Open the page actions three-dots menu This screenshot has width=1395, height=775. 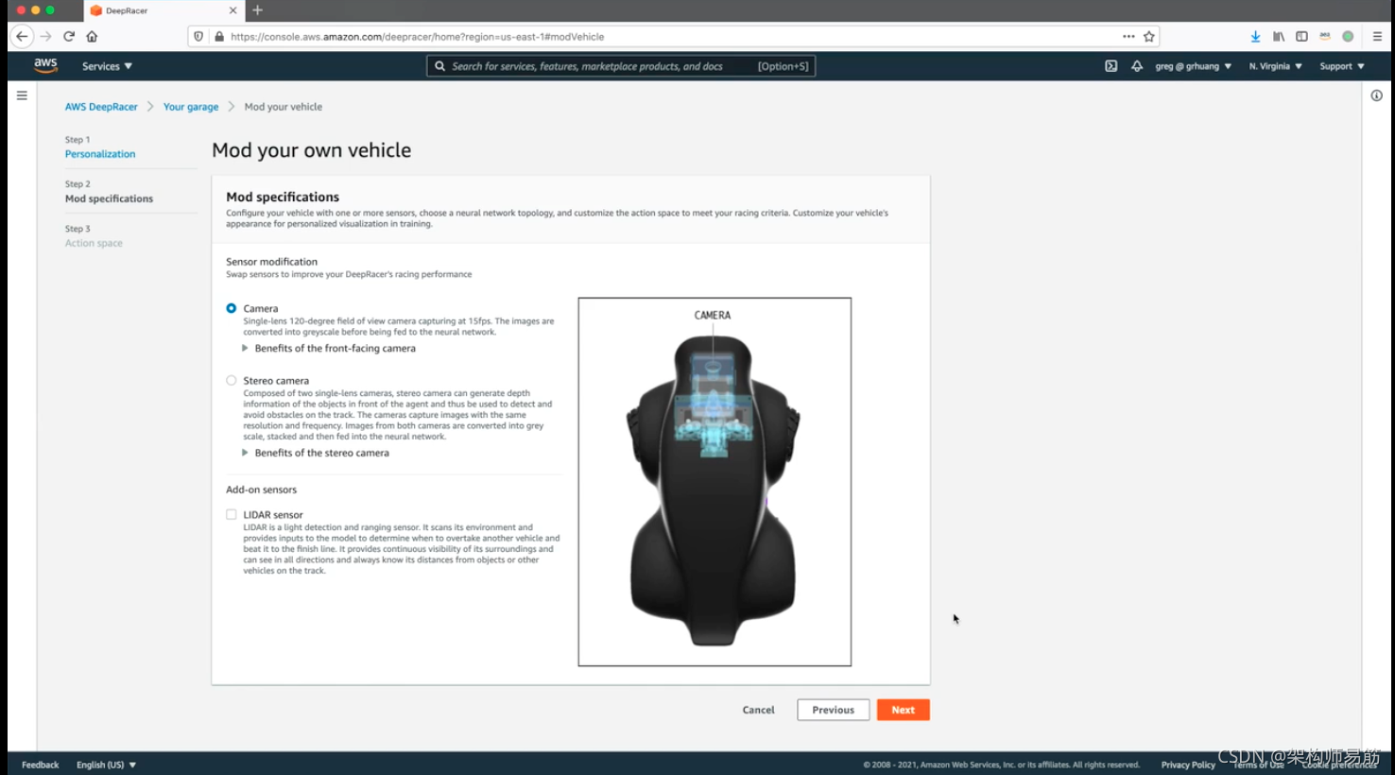pos(1128,36)
